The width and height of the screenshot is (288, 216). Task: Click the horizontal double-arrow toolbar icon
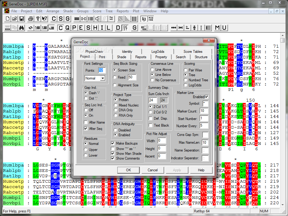(x=174, y=28)
